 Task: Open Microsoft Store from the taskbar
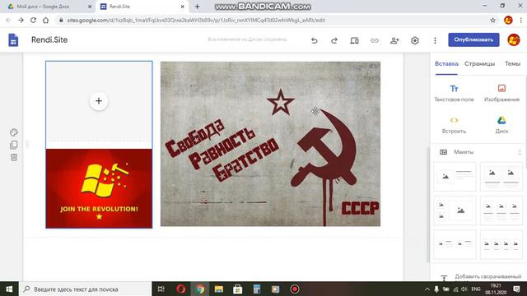tap(238, 289)
